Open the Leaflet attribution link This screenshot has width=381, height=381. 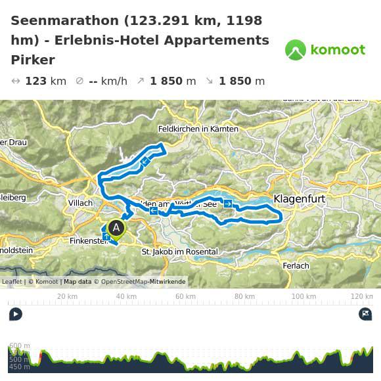[12, 282]
